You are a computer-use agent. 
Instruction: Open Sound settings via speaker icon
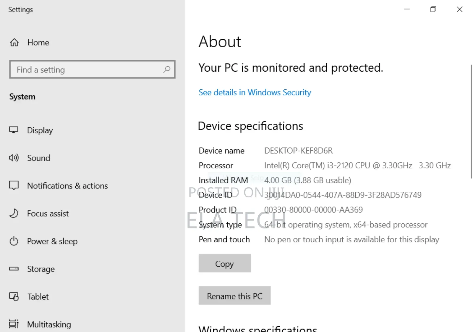(14, 158)
